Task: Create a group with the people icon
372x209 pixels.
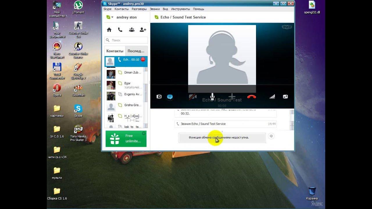Action: point(132,30)
